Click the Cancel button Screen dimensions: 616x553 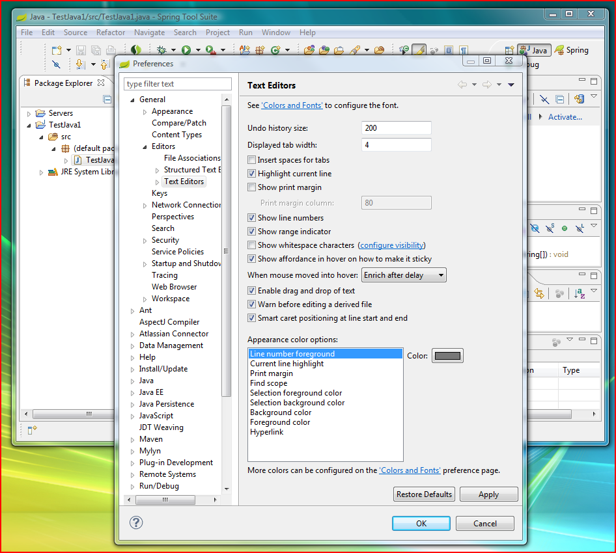(484, 523)
